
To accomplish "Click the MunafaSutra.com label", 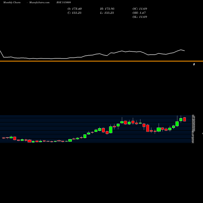I will tap(39, 2).
